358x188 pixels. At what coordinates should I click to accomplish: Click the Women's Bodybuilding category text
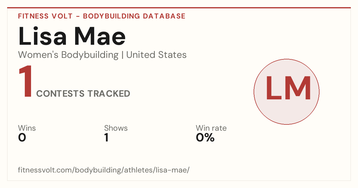pos(68,55)
